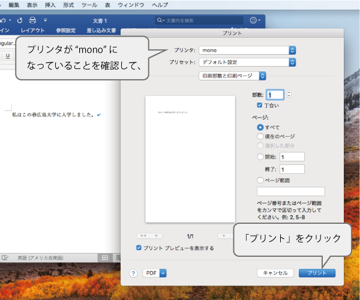Open the 編集 menu
The height and width of the screenshot is (300, 360).
tap(14, 5)
